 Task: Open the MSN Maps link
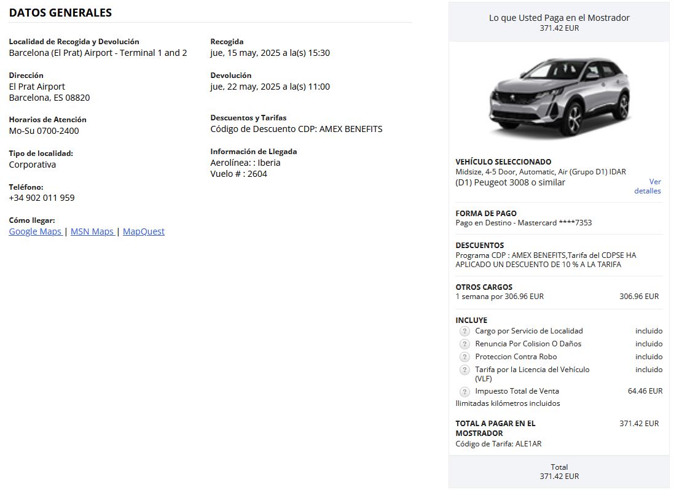pyautogui.click(x=92, y=231)
